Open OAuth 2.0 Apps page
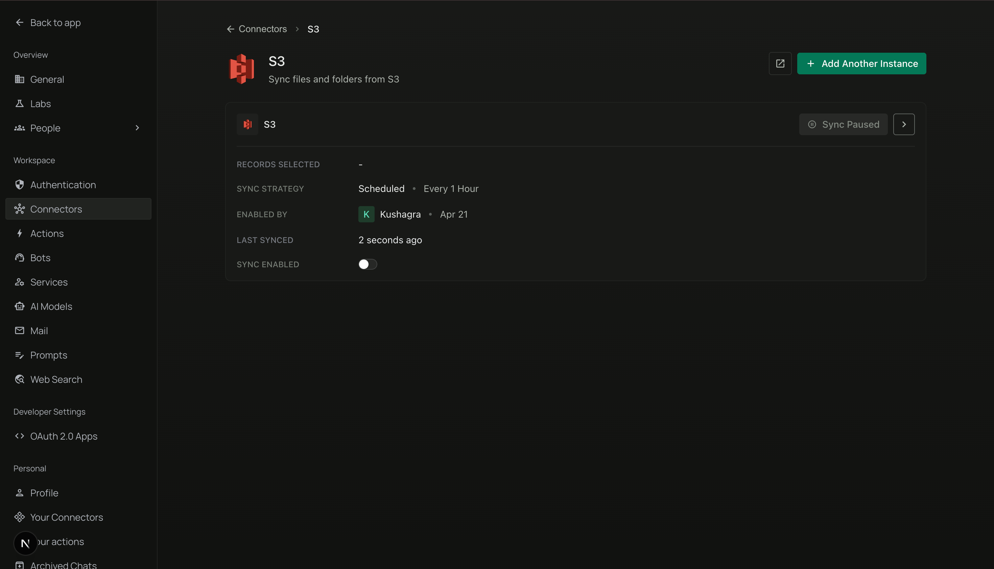This screenshot has width=994, height=569. point(78,436)
